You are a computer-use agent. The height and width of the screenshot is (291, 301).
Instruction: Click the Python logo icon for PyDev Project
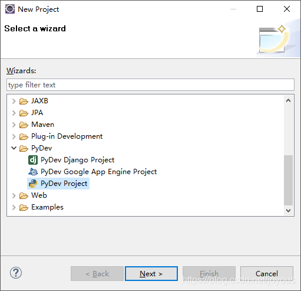(33, 184)
